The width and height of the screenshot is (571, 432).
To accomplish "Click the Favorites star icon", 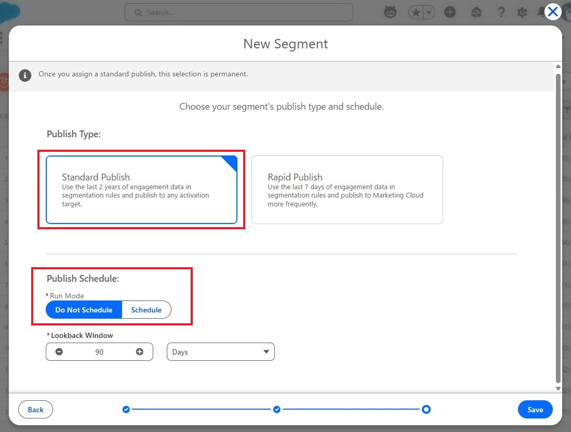I will [x=416, y=12].
